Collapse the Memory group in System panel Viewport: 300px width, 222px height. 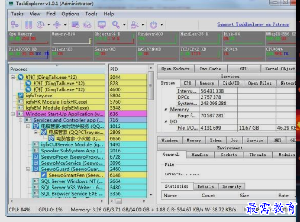(x=166, y=110)
